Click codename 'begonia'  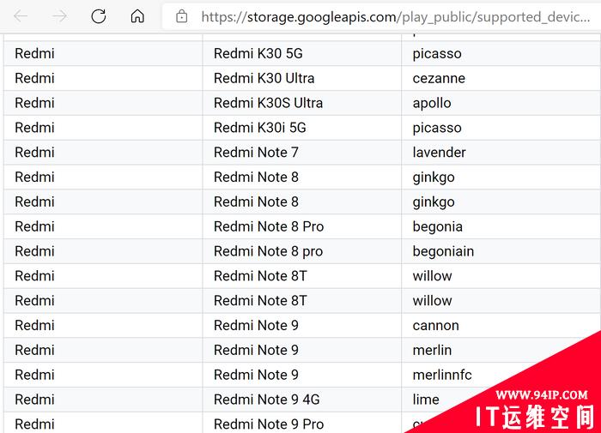click(x=437, y=226)
